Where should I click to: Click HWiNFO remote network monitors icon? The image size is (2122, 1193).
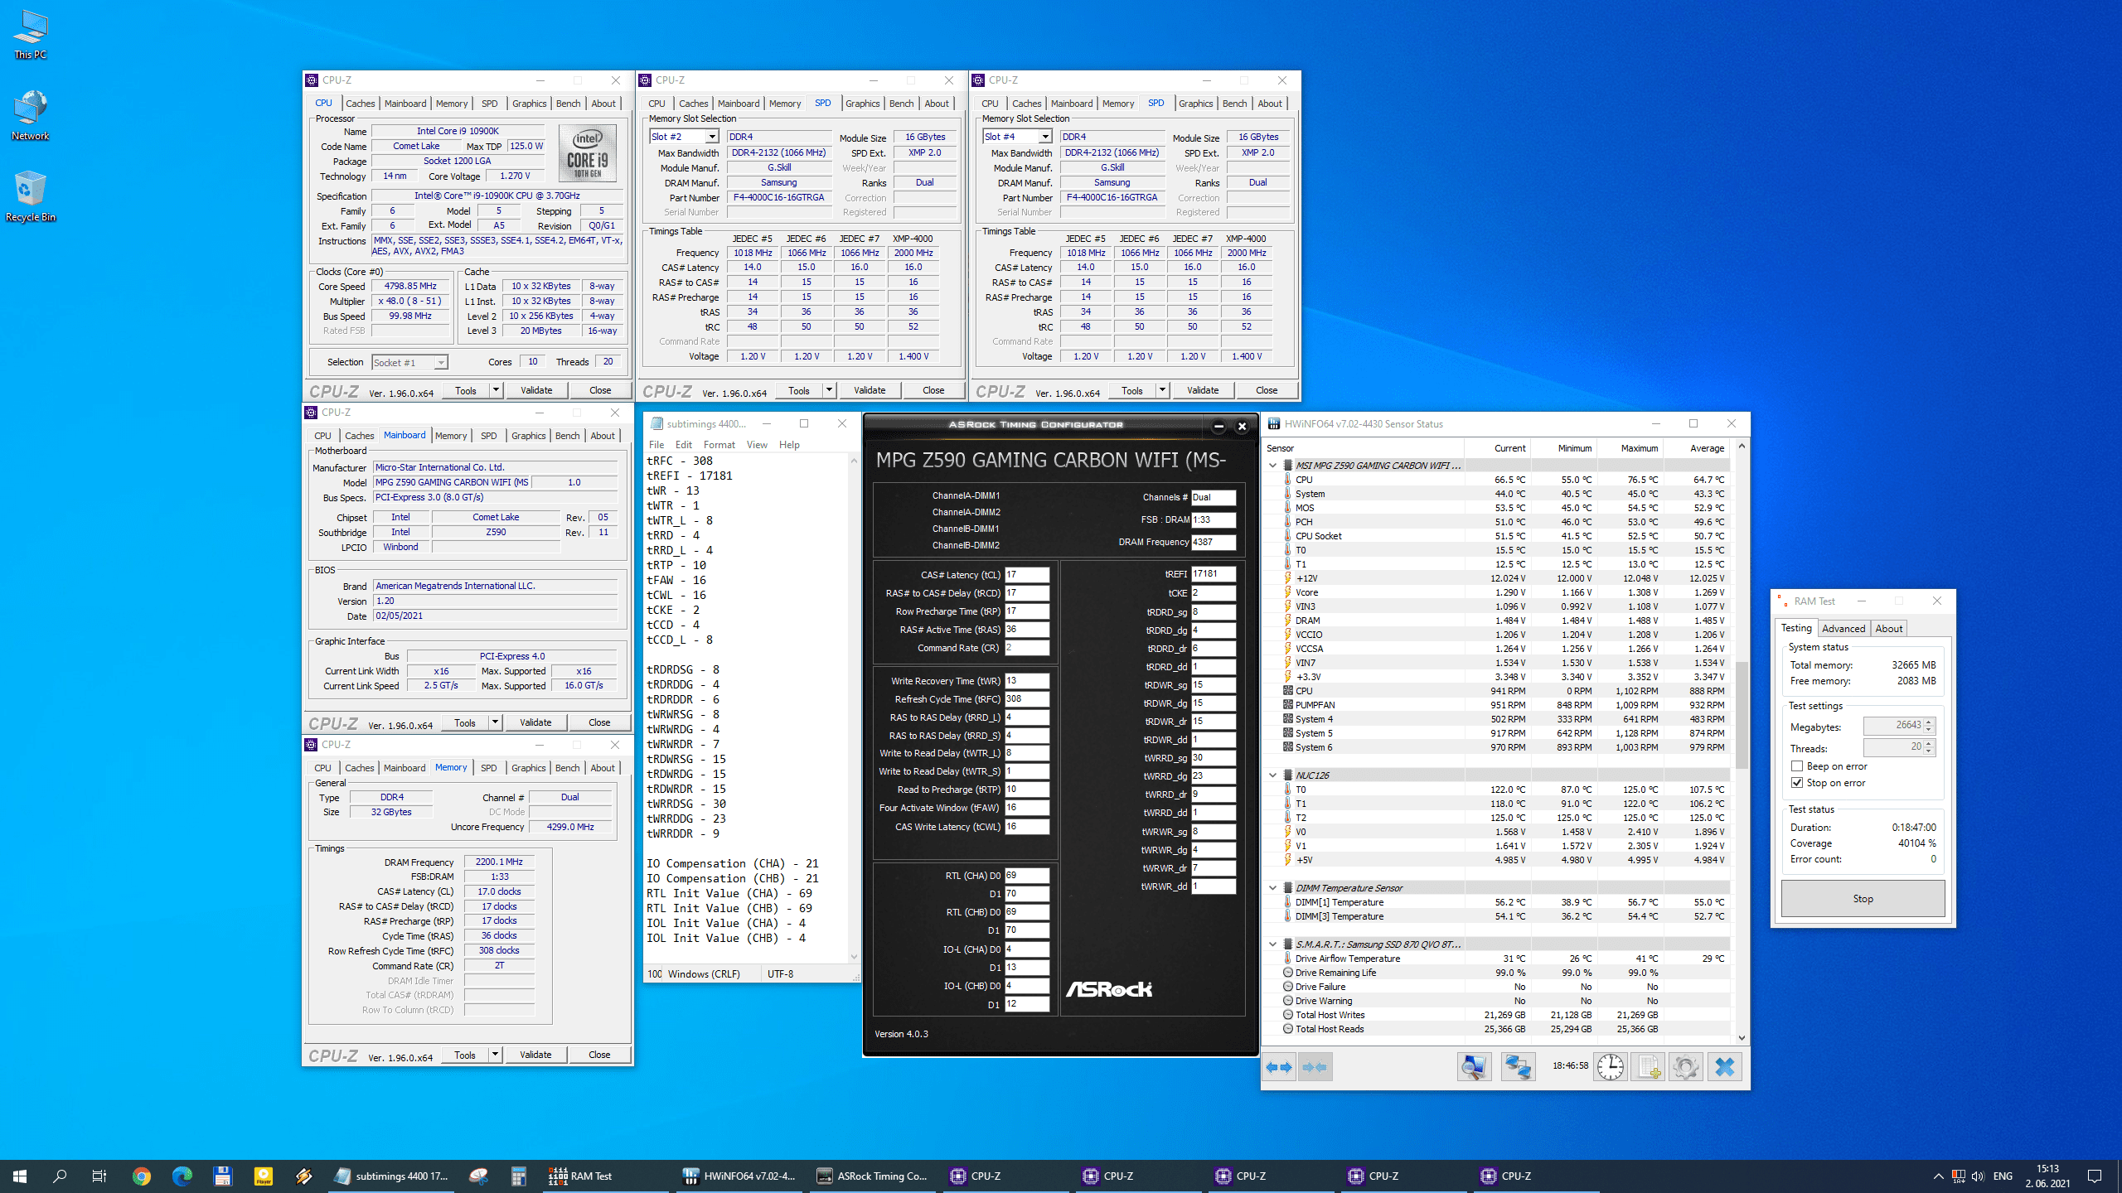click(x=1518, y=1067)
